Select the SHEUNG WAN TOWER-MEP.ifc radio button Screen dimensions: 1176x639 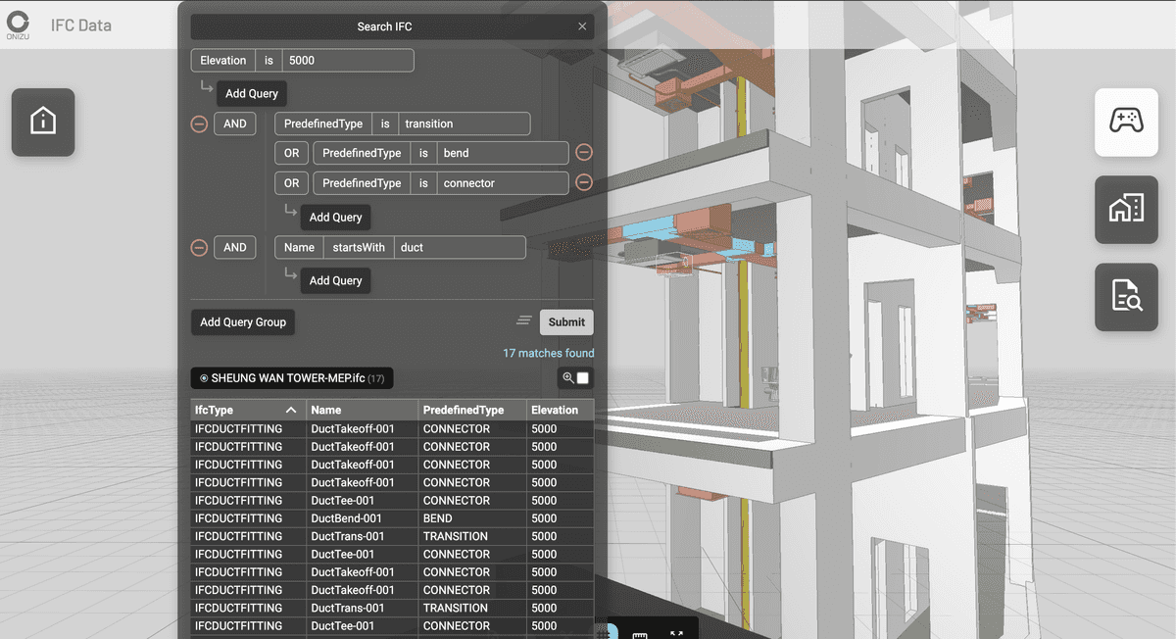204,378
